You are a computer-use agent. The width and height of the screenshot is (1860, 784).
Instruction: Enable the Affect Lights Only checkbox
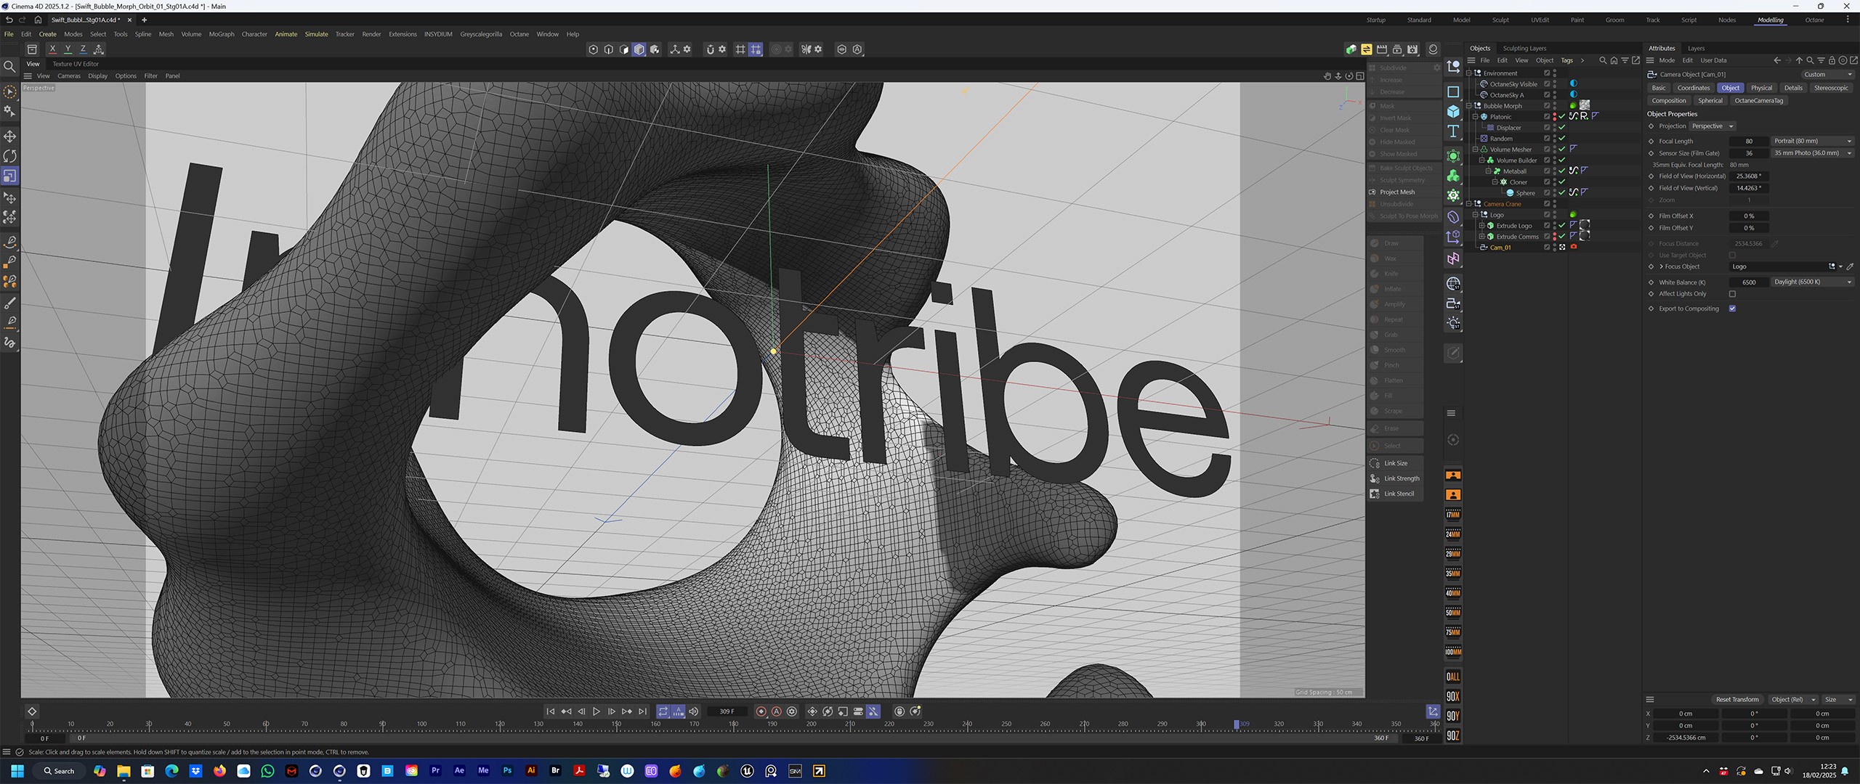pos(1732,294)
